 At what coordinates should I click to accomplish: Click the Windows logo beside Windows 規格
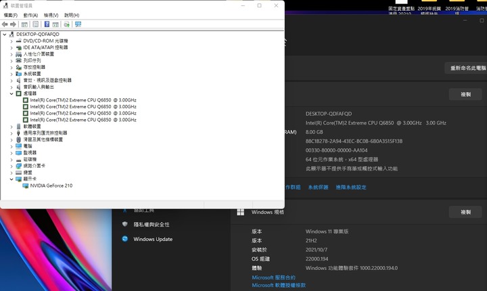click(x=240, y=212)
